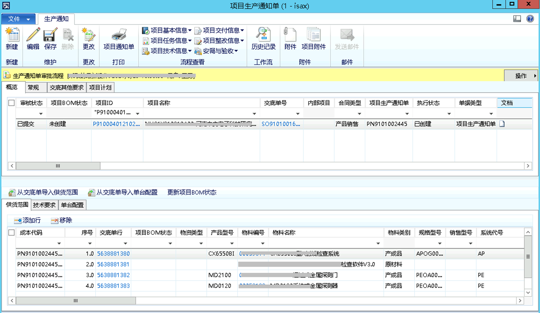Click upper grid scroll right arrow
Screen dimensions: 540x313
528,166
